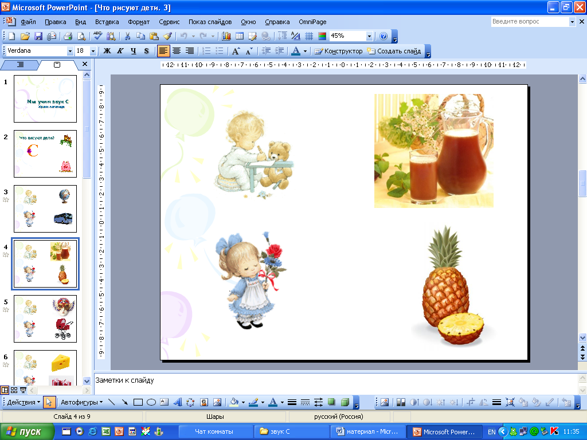Show grid icon in standard toolbar
This screenshot has width=587, height=440.
[x=309, y=36]
